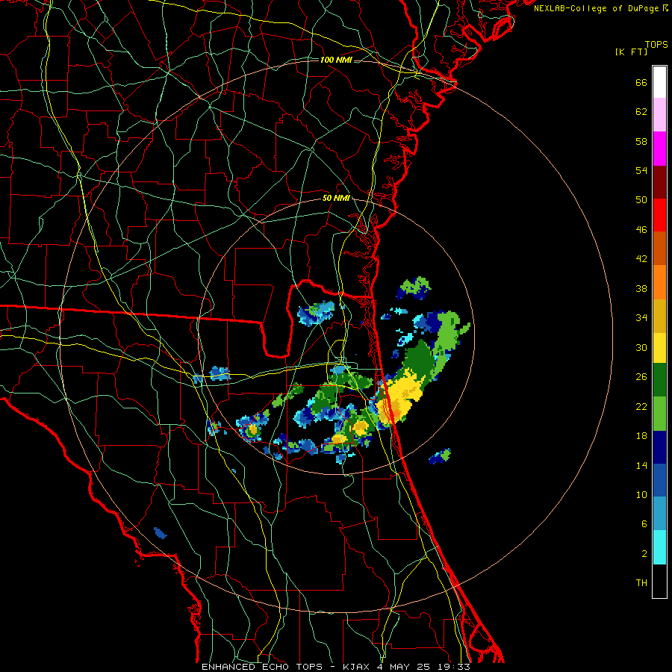Click the KJAX station identifier
Screen dimensions: 672x672
point(358,667)
